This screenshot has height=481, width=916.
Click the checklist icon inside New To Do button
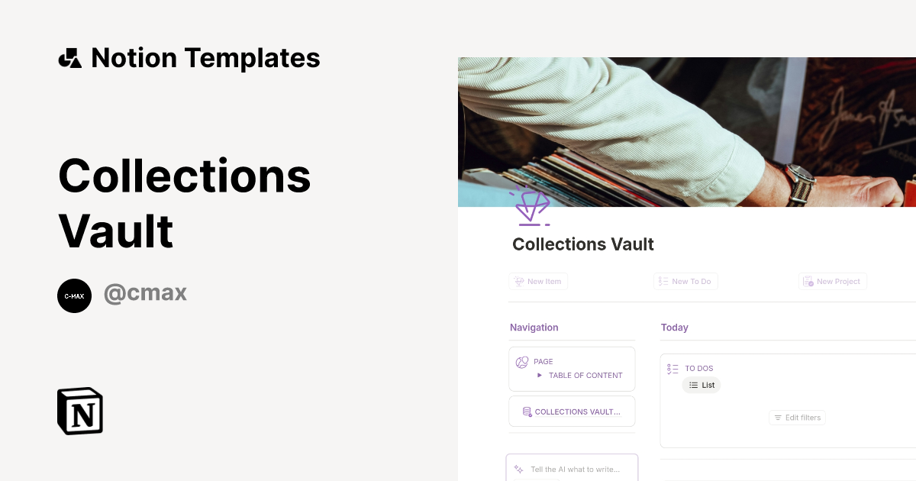[663, 281]
